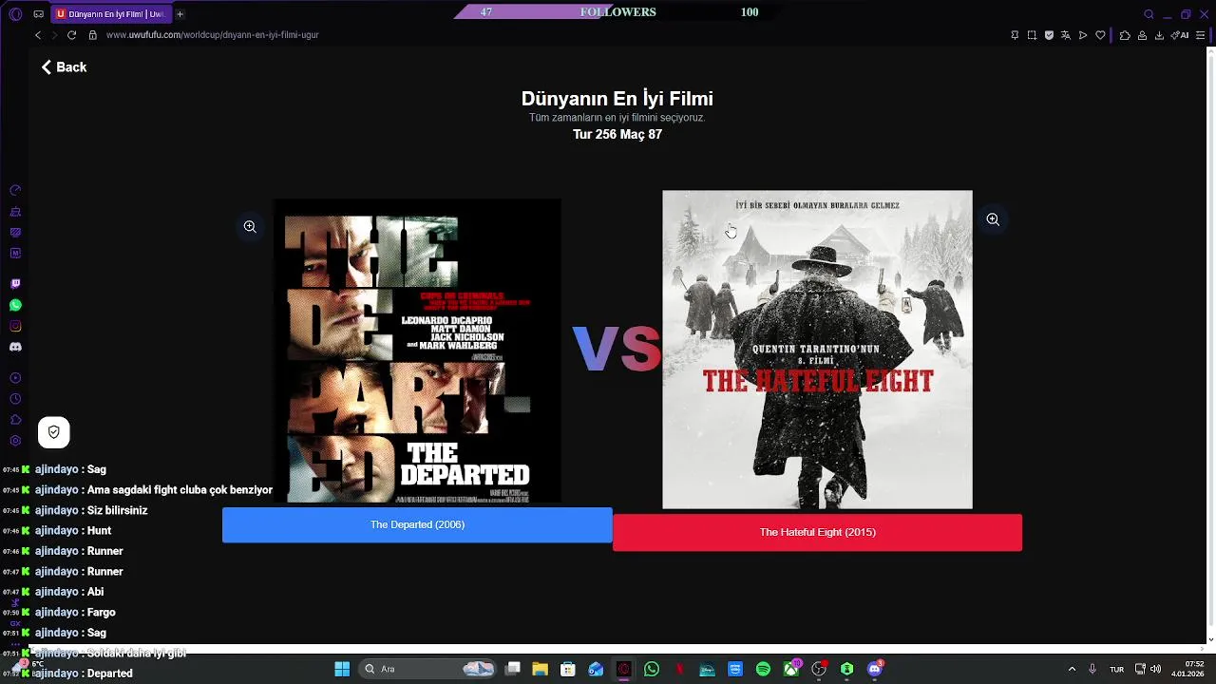
Task: Open extensions cube icon in sidebar
Action: click(x=15, y=420)
